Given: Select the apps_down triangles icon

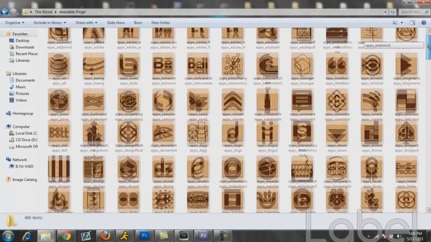Looking at the screenshot, I should tap(337, 132).
